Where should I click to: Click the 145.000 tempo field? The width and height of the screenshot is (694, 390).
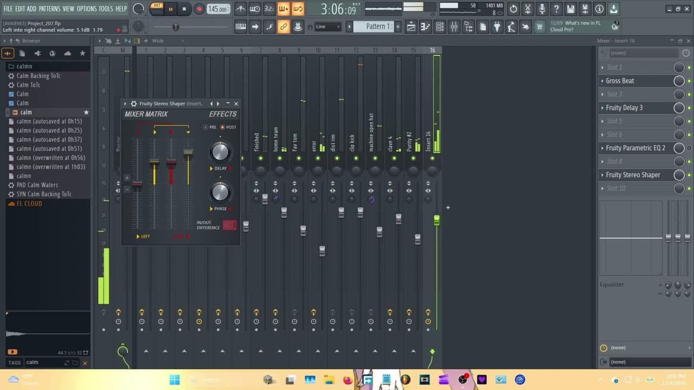tap(218, 9)
